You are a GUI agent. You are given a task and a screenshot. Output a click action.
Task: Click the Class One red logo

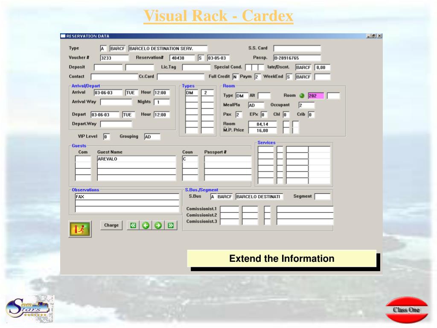(407, 310)
